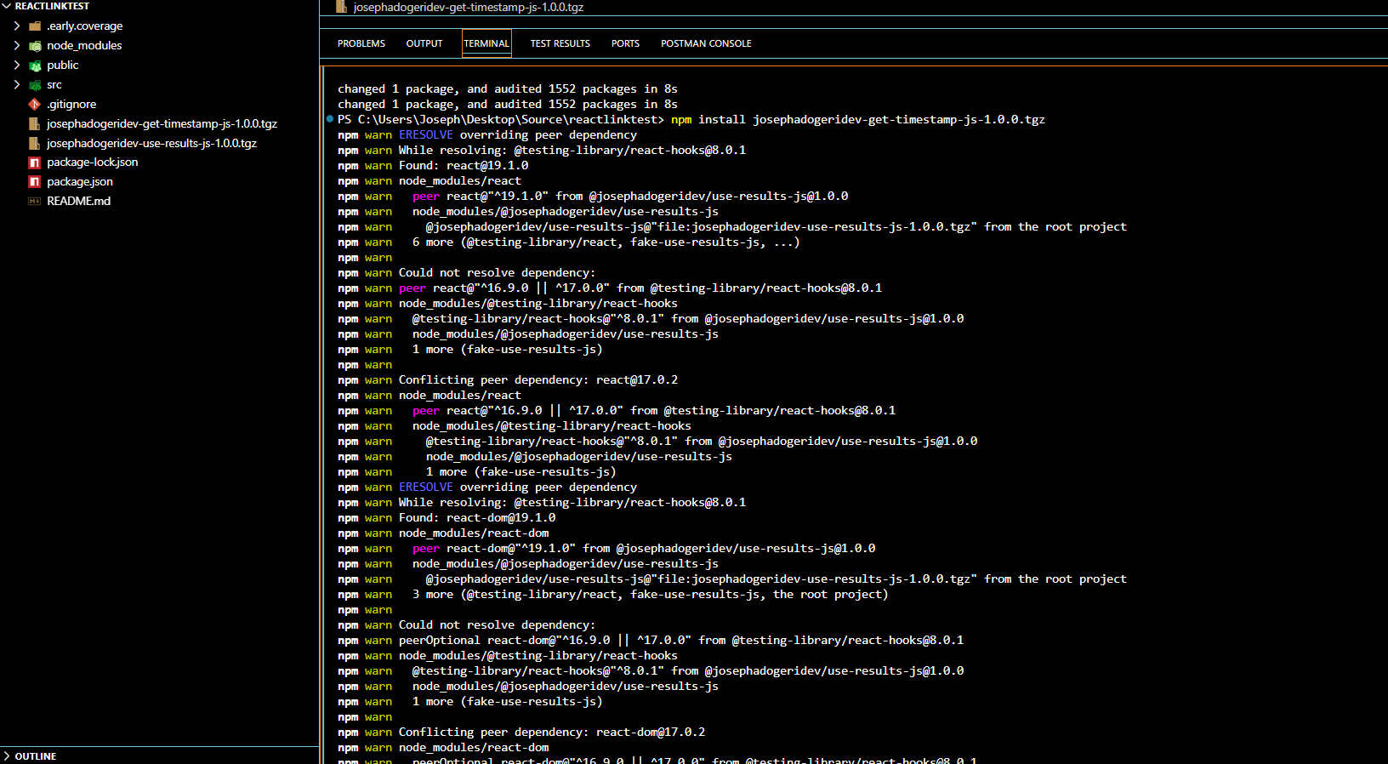This screenshot has width=1388, height=764.
Task: Open josephadogeridev-use-results-js-1.0.0.tgz in explorer
Action: [151, 144]
